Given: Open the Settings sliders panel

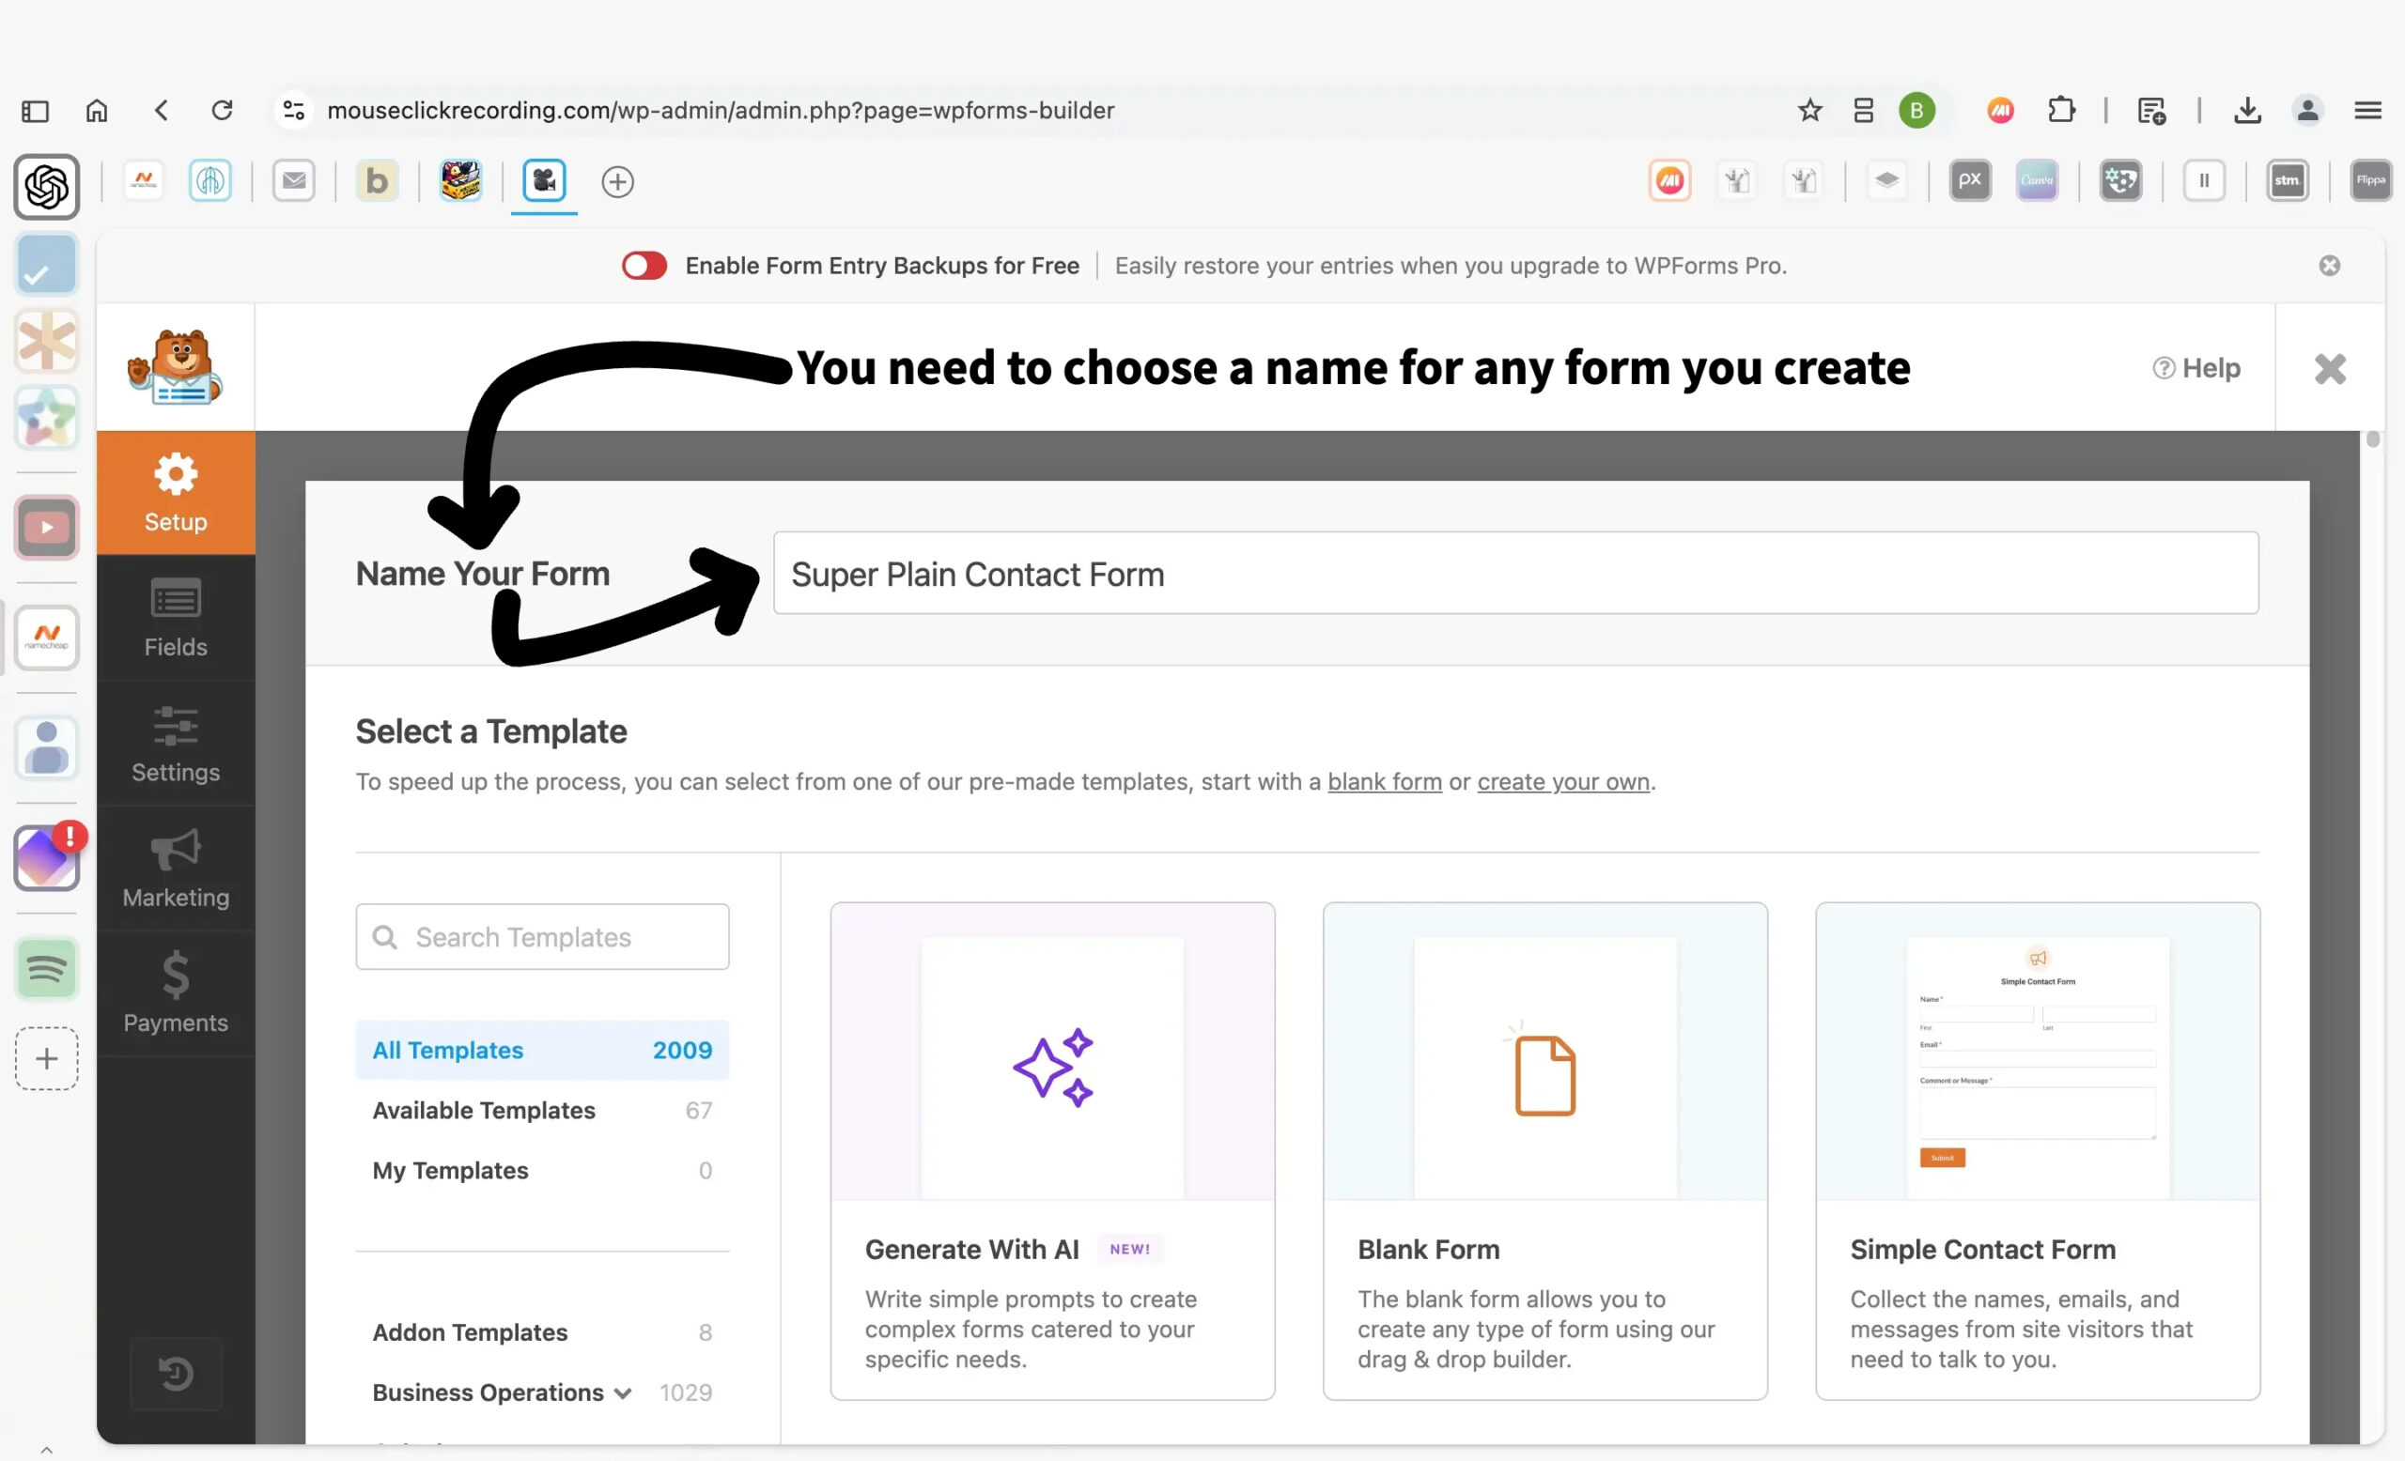Looking at the screenshot, I should pyautogui.click(x=176, y=744).
